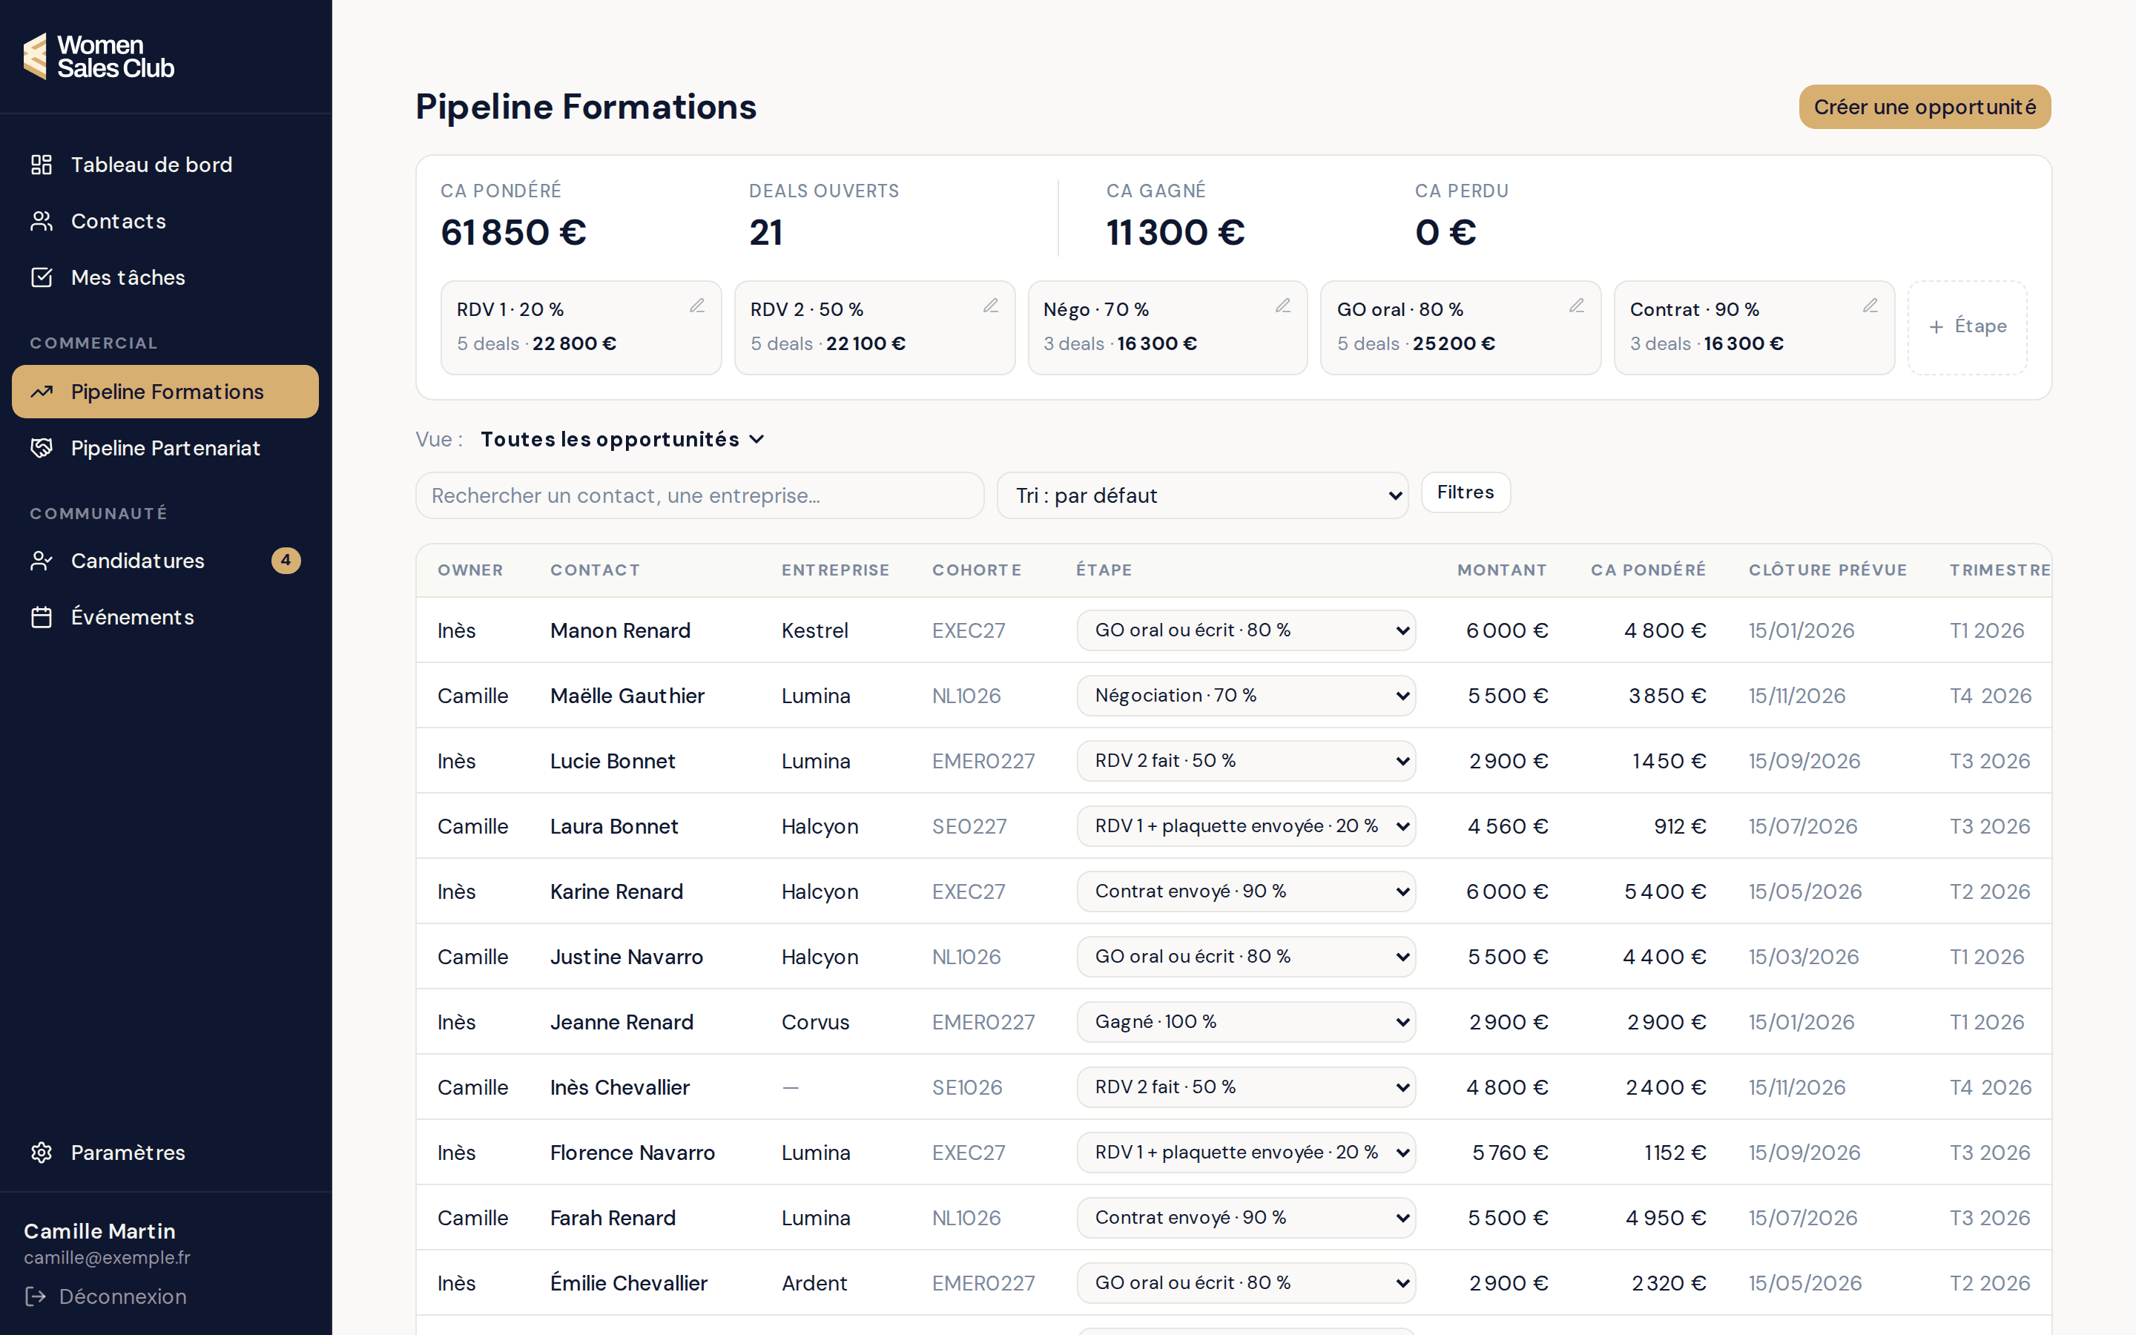Edit the RDV 1 · 20 % stage

pos(697,306)
